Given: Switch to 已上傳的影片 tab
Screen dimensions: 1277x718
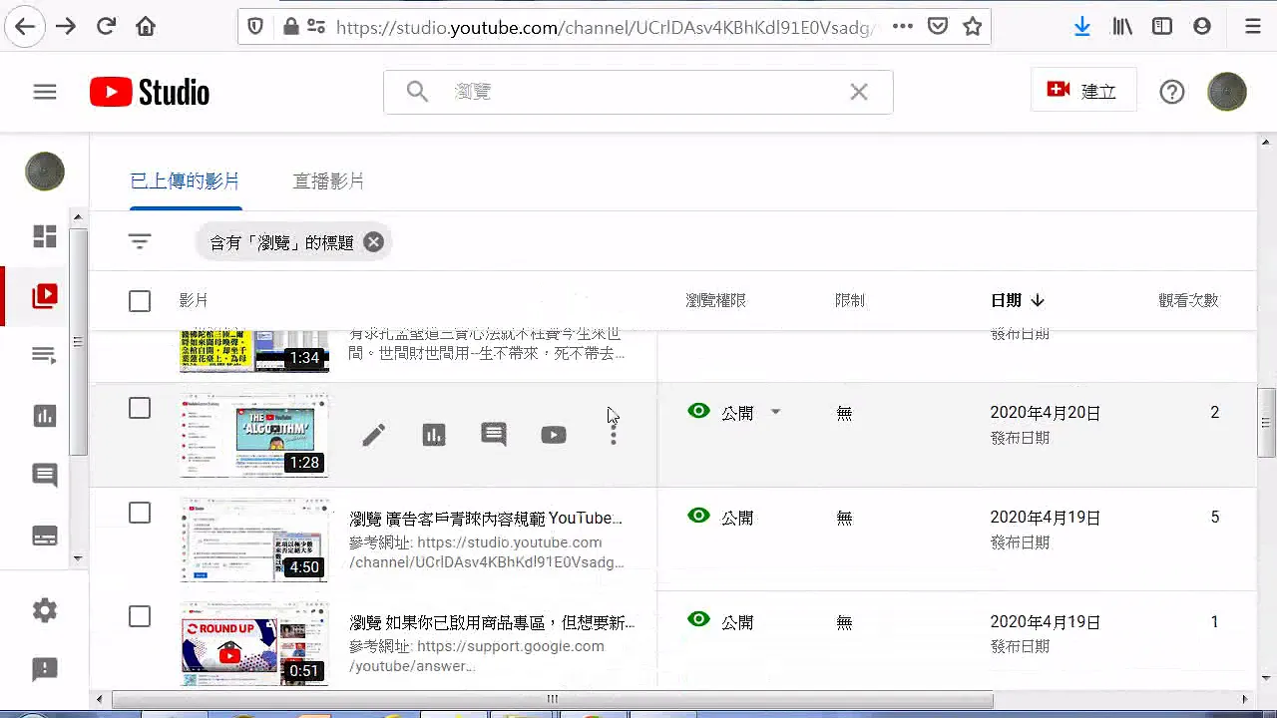Looking at the screenshot, I should [185, 181].
